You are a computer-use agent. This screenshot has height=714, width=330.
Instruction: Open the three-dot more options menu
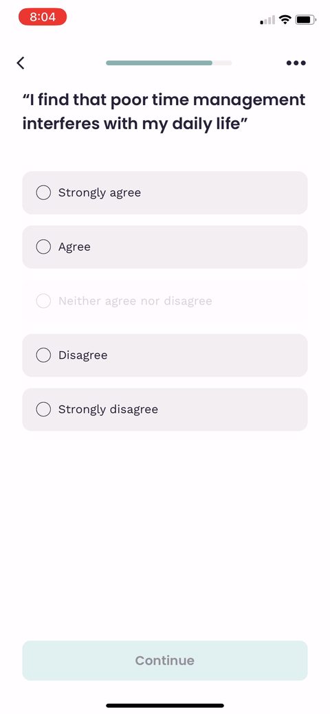click(296, 63)
